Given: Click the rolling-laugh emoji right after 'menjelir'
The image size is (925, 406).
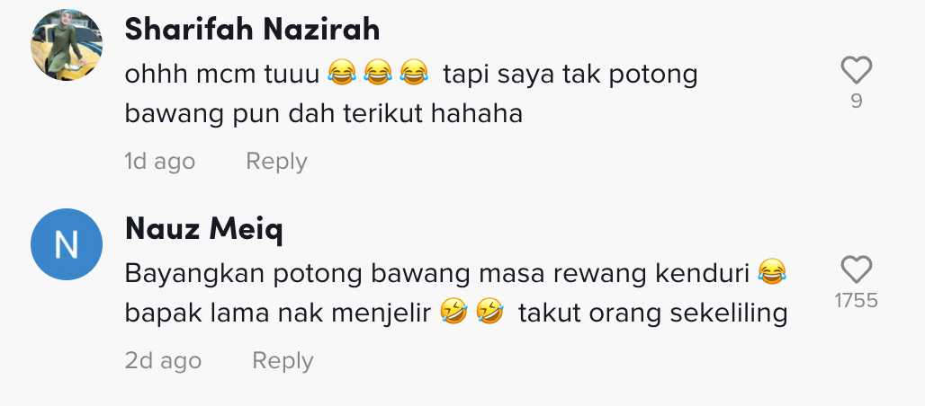Looking at the screenshot, I should coord(454,313).
